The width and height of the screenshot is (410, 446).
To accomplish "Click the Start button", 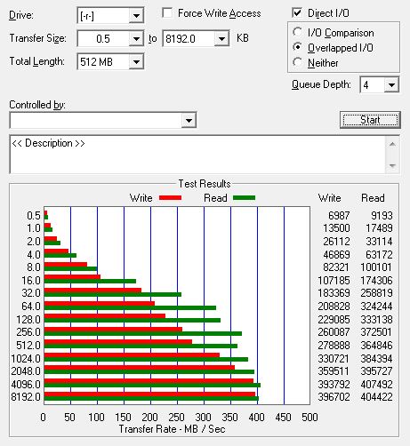I will [370, 120].
